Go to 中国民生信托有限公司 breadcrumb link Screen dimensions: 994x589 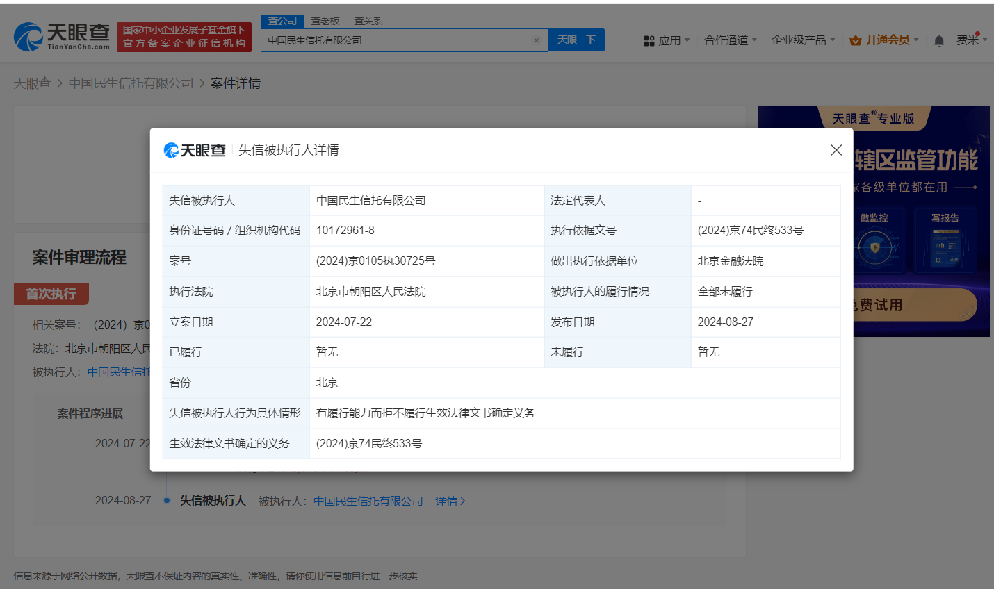(x=131, y=83)
